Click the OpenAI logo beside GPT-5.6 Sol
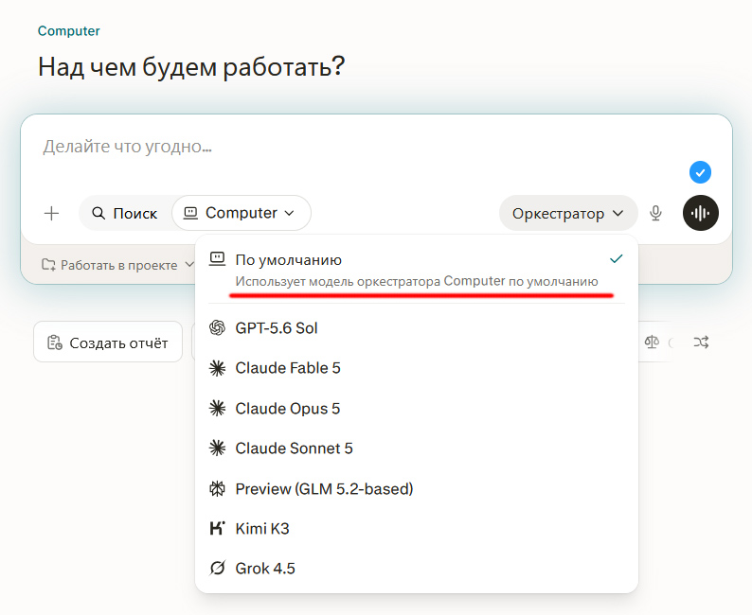This screenshot has width=752, height=615. click(217, 328)
